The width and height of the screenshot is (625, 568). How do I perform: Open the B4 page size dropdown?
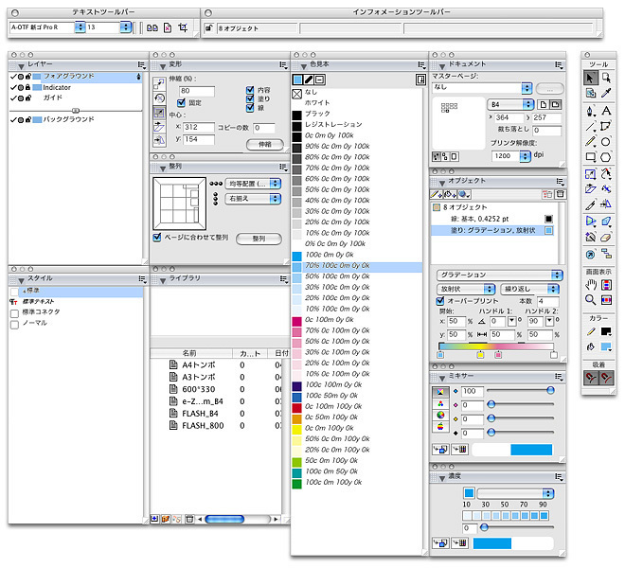511,104
